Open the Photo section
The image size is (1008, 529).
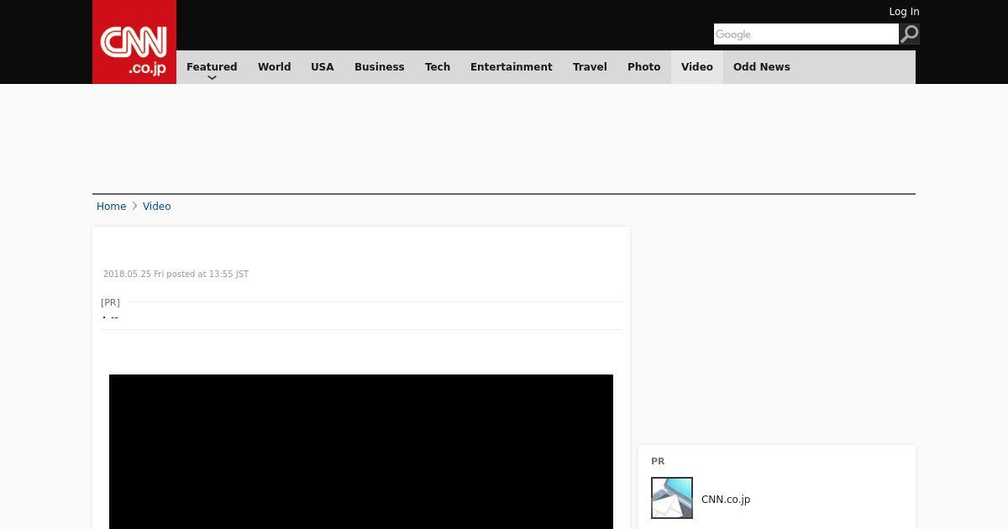[644, 67]
